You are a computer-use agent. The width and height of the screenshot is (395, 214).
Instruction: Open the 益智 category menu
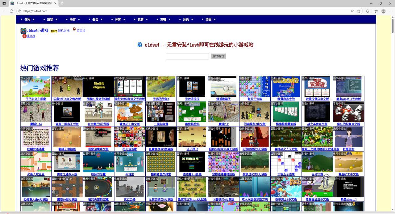(50, 19)
